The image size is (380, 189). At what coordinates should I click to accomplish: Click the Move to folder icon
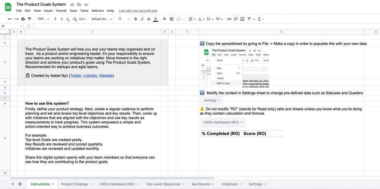(x=79, y=5)
